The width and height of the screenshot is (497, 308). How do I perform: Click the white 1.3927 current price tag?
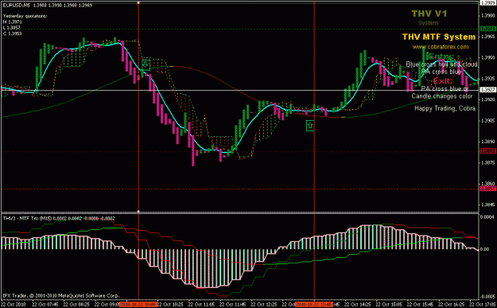coord(488,90)
